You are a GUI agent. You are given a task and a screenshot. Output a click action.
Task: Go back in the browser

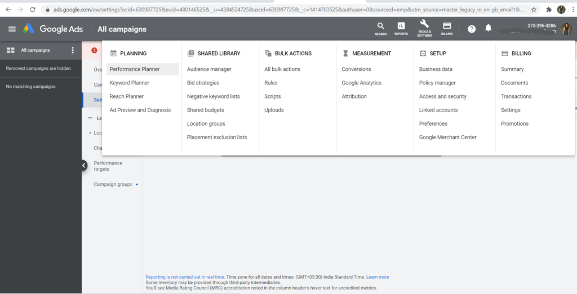8,10
